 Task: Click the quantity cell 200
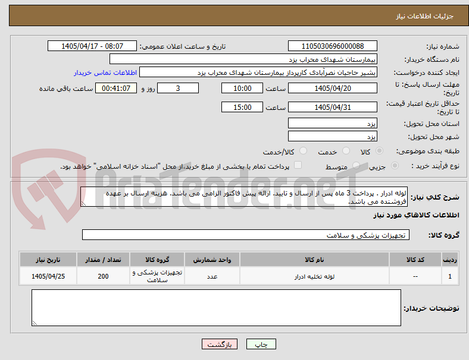[103, 276]
